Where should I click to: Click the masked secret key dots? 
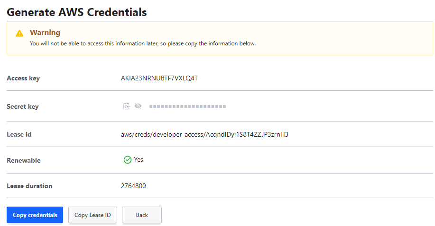(187, 106)
